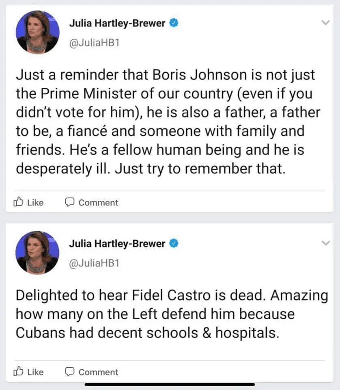Viewport: 340px width, 390px height.
Task: Click the verified badge on the Fidel Castro post
Action: point(174,243)
